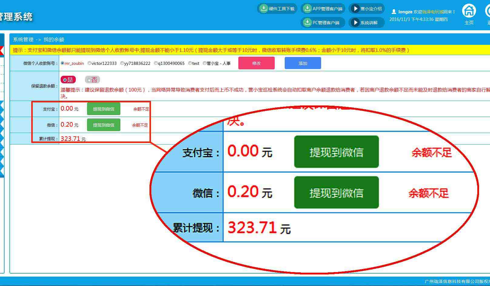Choose 否 for 保留退款余额
Viewport: 490px width, 286px height.
click(x=92, y=80)
